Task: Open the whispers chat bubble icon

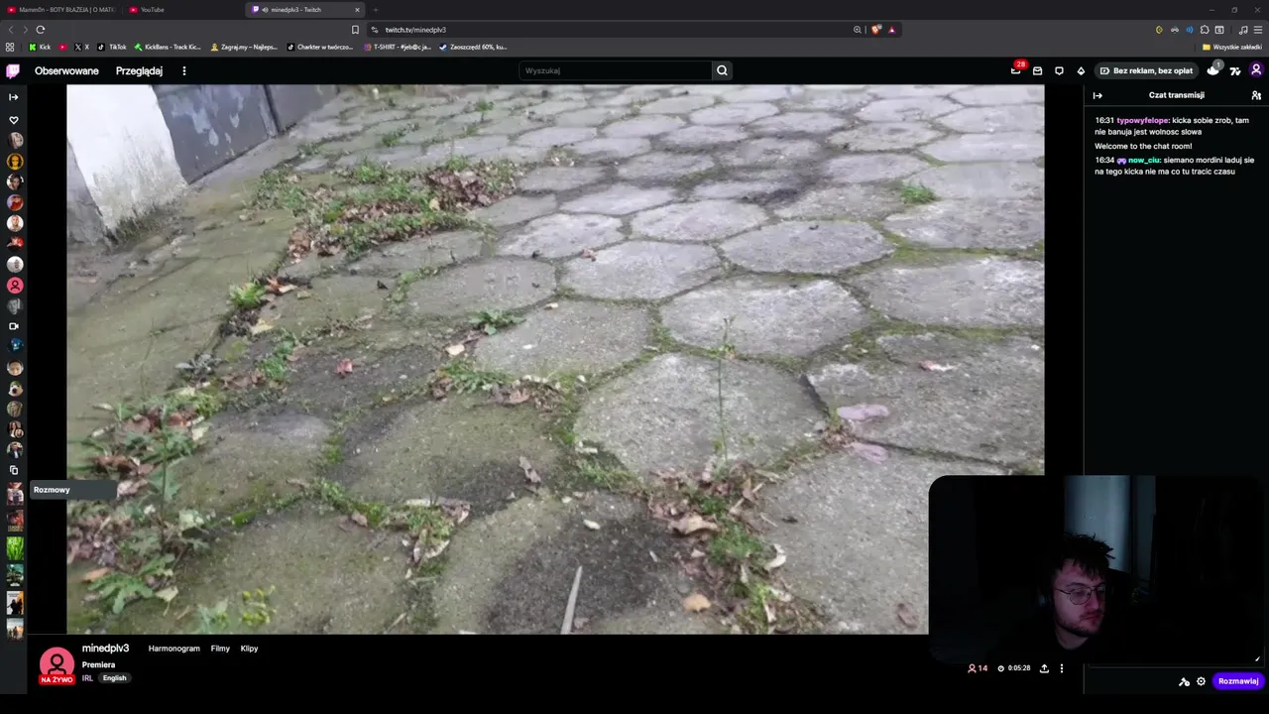Action: coord(1059,70)
